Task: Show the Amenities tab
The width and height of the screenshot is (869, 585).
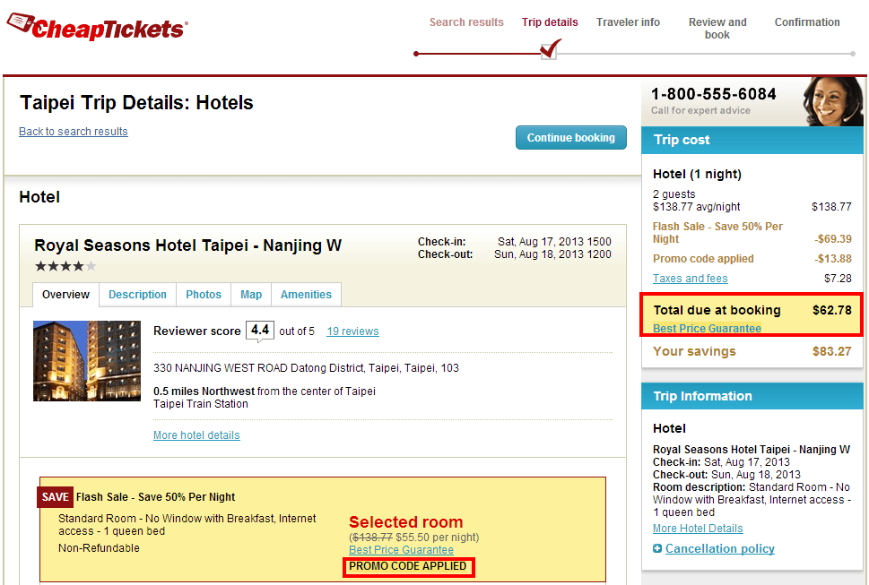Action: point(306,295)
